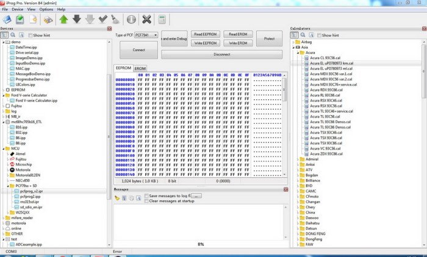Click the dark down arrow toolbar icon
Viewport: 427px width, 257px height.
click(x=77, y=19)
